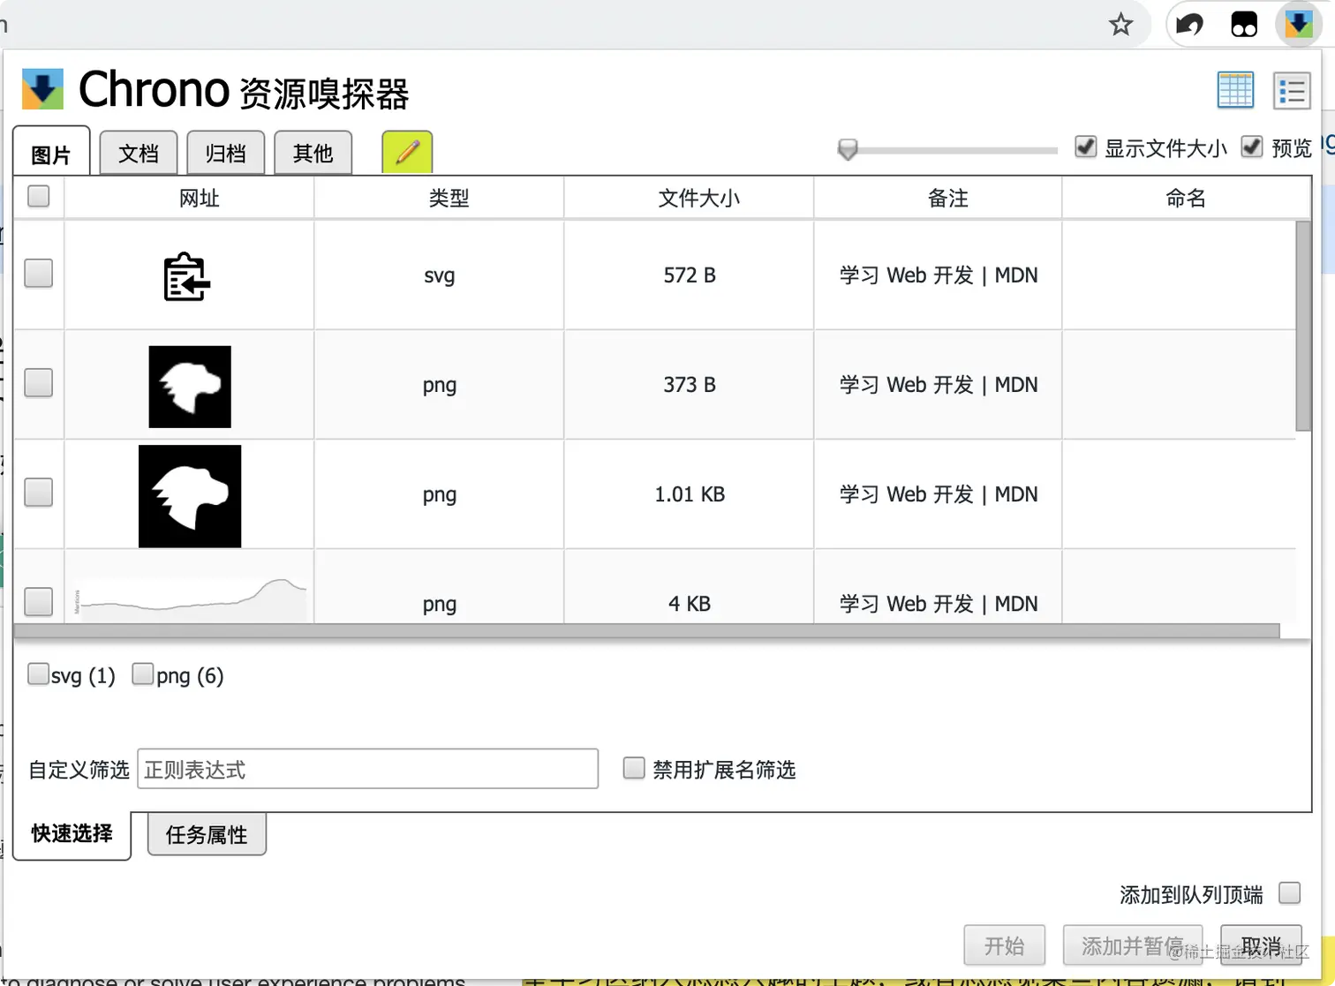Screen dimensions: 1335x986
Task: Open the 归档 tab
Action: click(x=225, y=153)
